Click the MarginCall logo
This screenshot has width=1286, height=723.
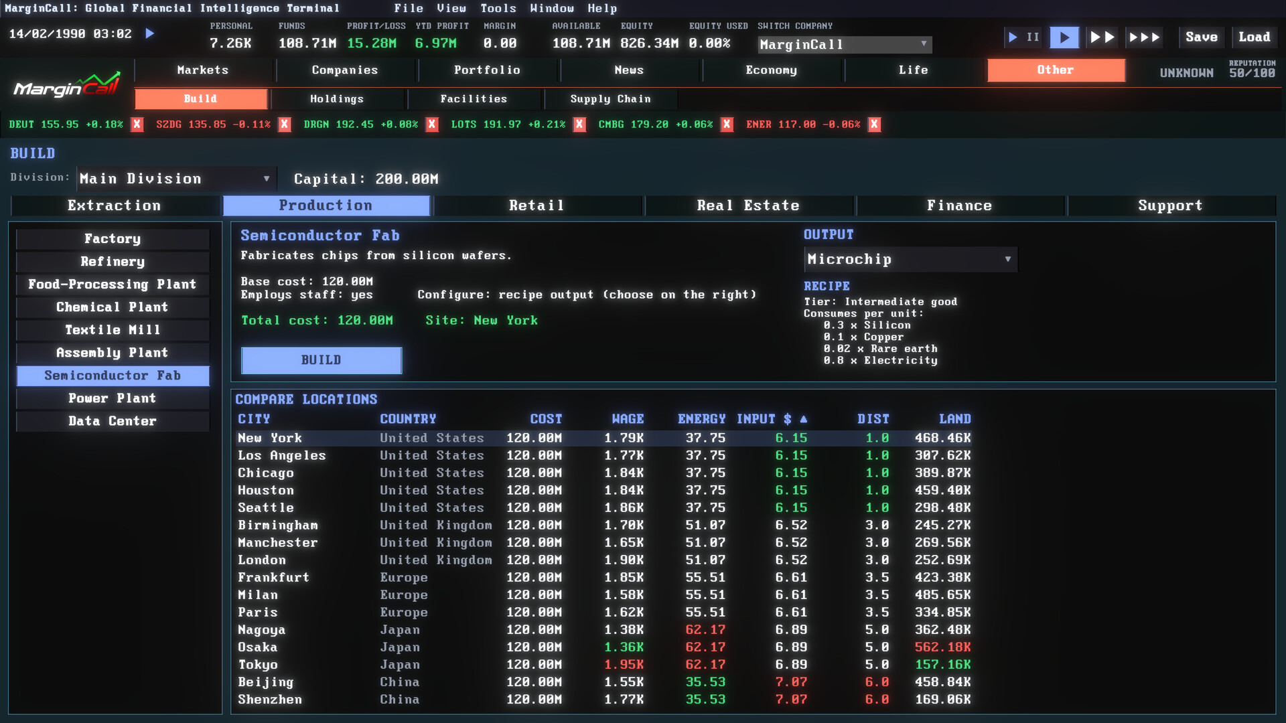[67, 85]
